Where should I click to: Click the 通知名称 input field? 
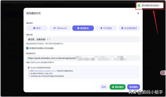pos(83,39)
